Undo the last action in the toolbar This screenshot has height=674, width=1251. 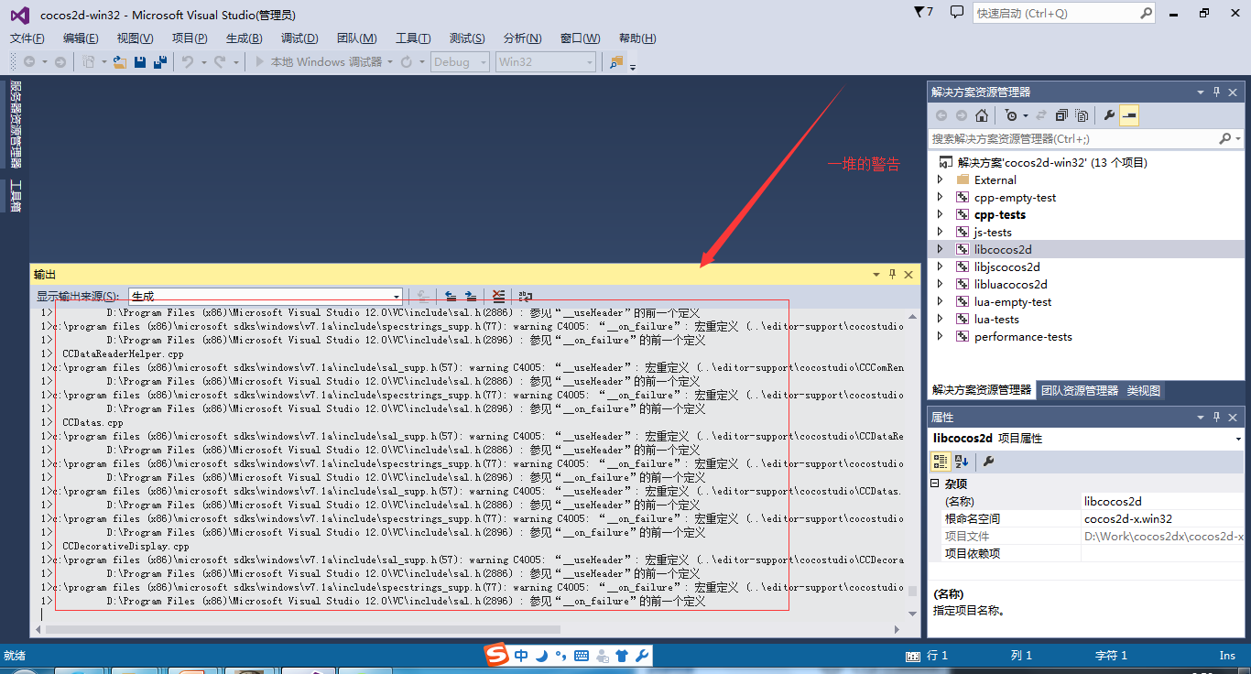[x=188, y=62]
